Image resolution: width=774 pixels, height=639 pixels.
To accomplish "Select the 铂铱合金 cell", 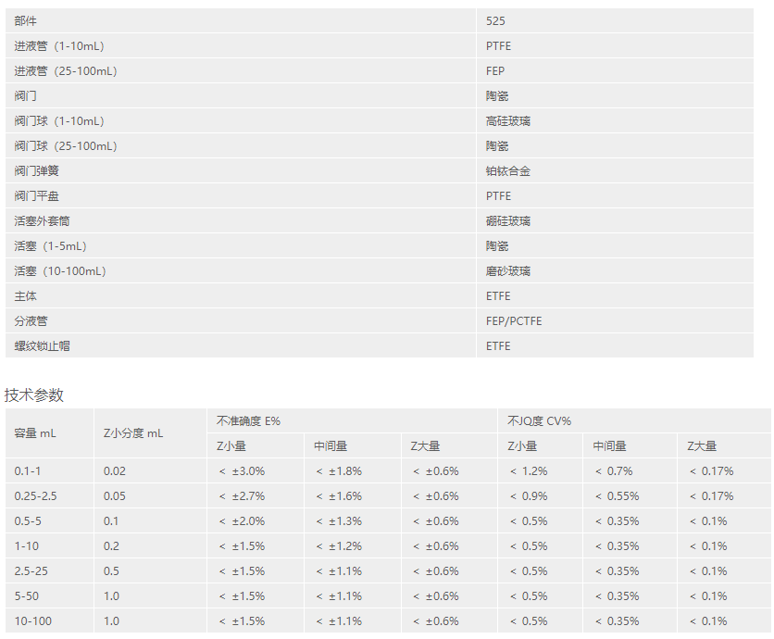I will [508, 170].
